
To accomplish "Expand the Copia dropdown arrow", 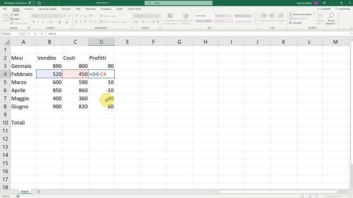I will coord(22,19).
